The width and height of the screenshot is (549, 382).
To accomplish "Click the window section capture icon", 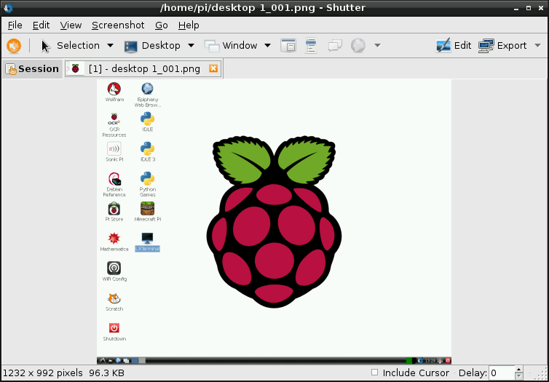I will click(288, 46).
